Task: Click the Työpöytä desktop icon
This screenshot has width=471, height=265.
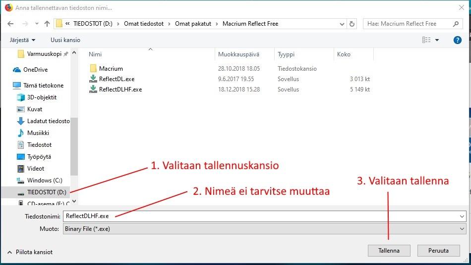Action: (x=21, y=157)
